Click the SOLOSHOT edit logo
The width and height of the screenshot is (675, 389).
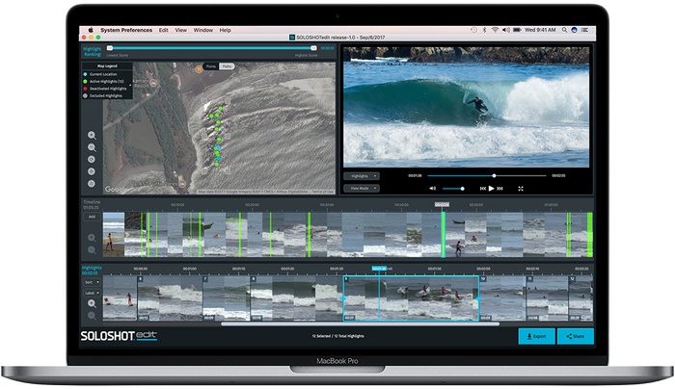(x=119, y=336)
